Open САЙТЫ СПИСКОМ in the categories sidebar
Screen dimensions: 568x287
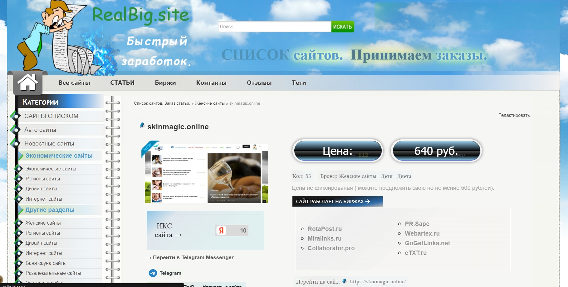tap(51, 116)
